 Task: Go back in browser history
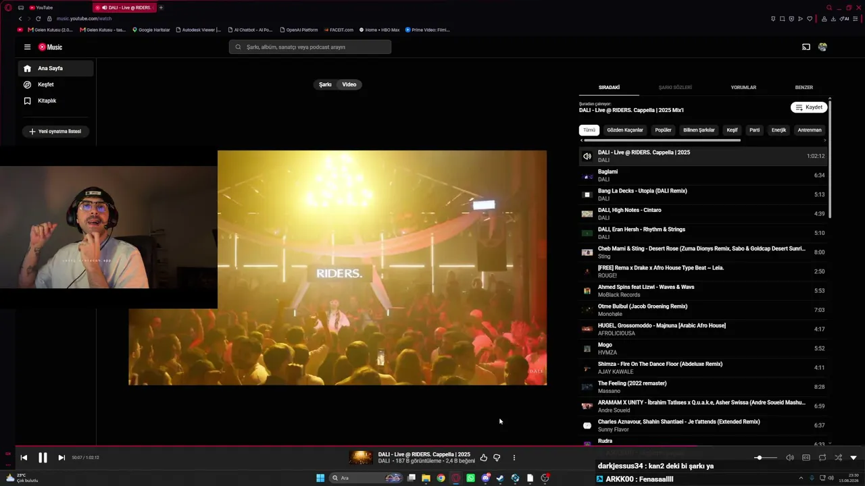pos(20,19)
